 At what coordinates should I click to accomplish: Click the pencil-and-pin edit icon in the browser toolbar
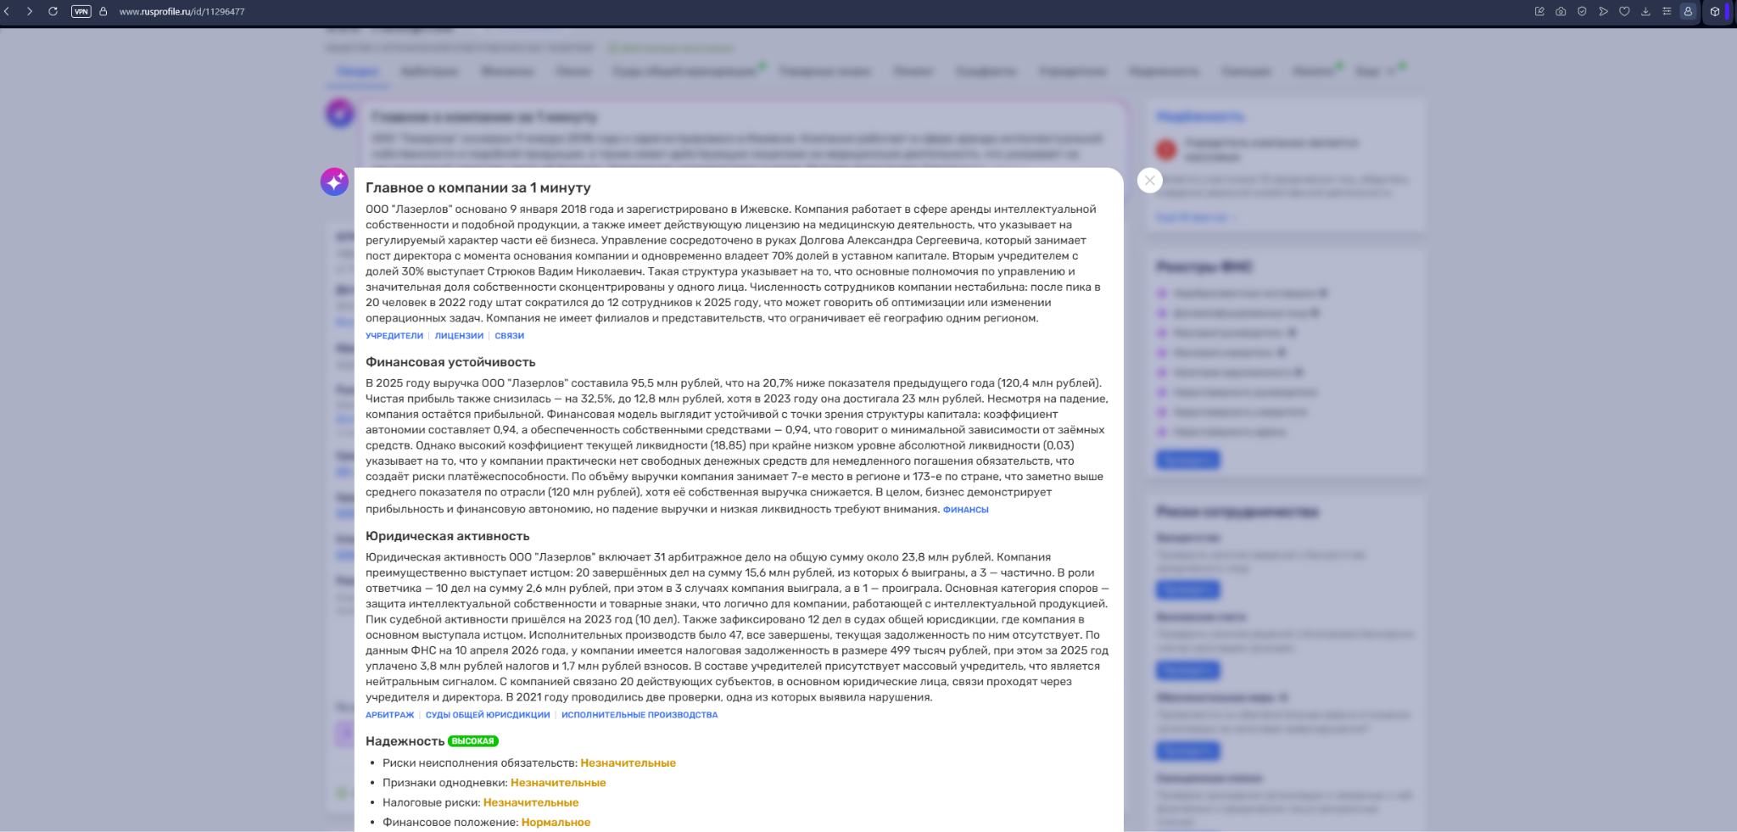click(x=1539, y=12)
